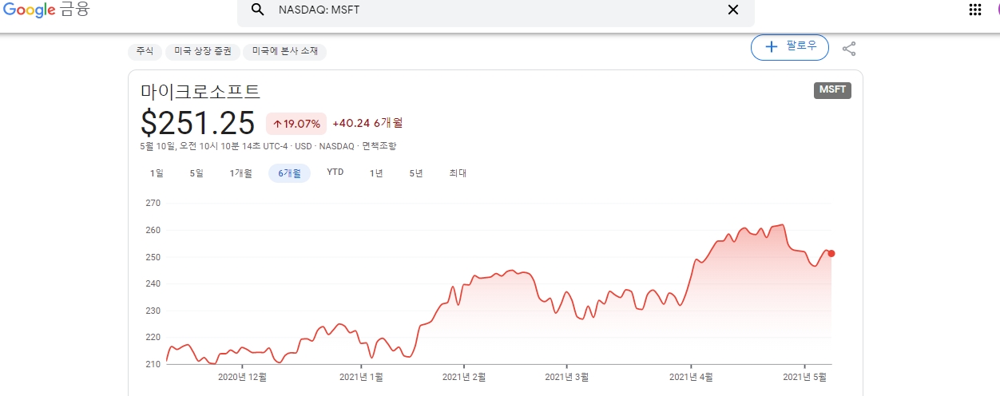Click the $251.25 price

[x=198, y=123]
